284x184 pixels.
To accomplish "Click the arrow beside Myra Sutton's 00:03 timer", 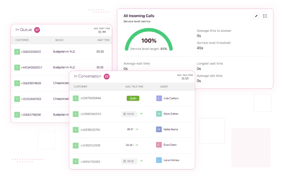I will [141, 114].
